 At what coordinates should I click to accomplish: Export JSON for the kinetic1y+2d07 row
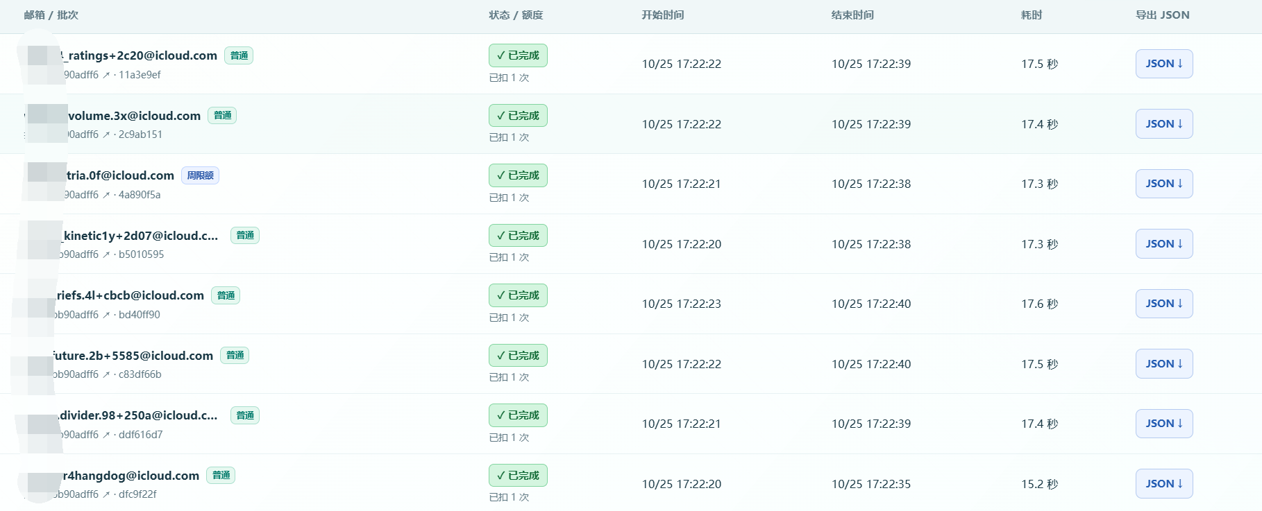point(1164,244)
